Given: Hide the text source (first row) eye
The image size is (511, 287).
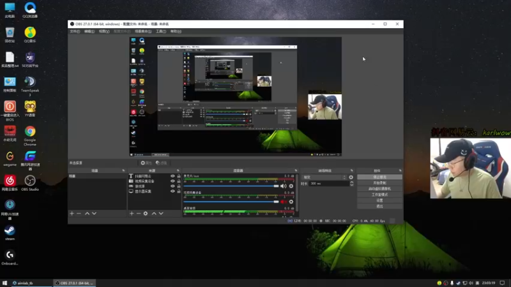Looking at the screenshot, I should click(172, 176).
